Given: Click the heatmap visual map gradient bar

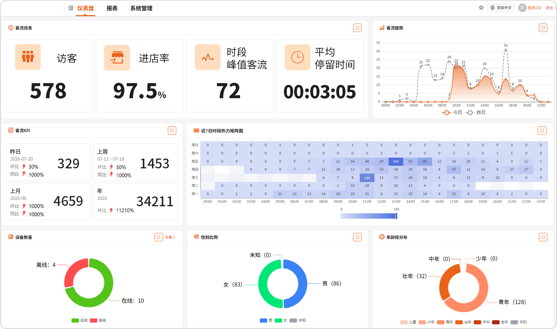Looking at the screenshot, I should coord(369,216).
